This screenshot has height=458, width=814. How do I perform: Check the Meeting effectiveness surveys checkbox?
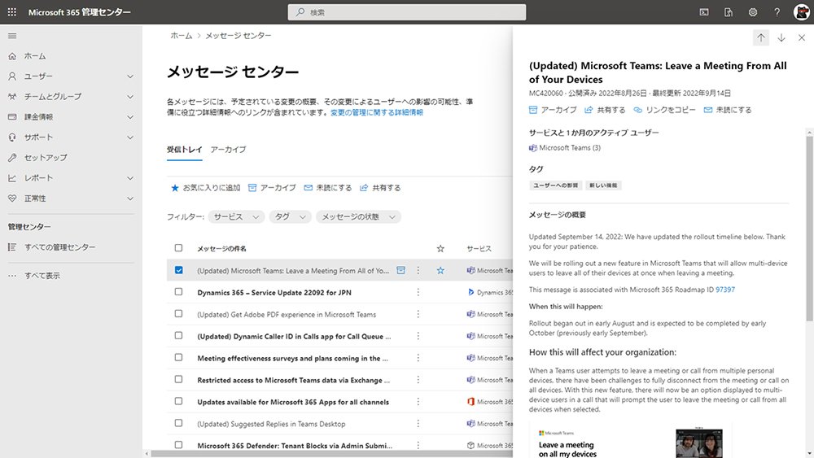(178, 357)
